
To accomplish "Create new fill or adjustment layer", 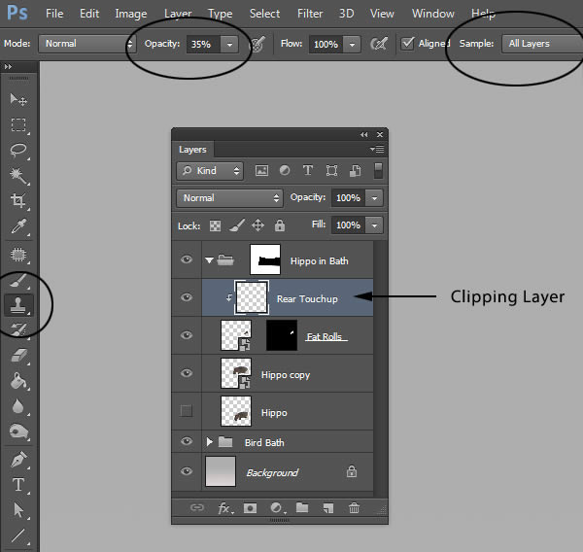I will 277,508.
